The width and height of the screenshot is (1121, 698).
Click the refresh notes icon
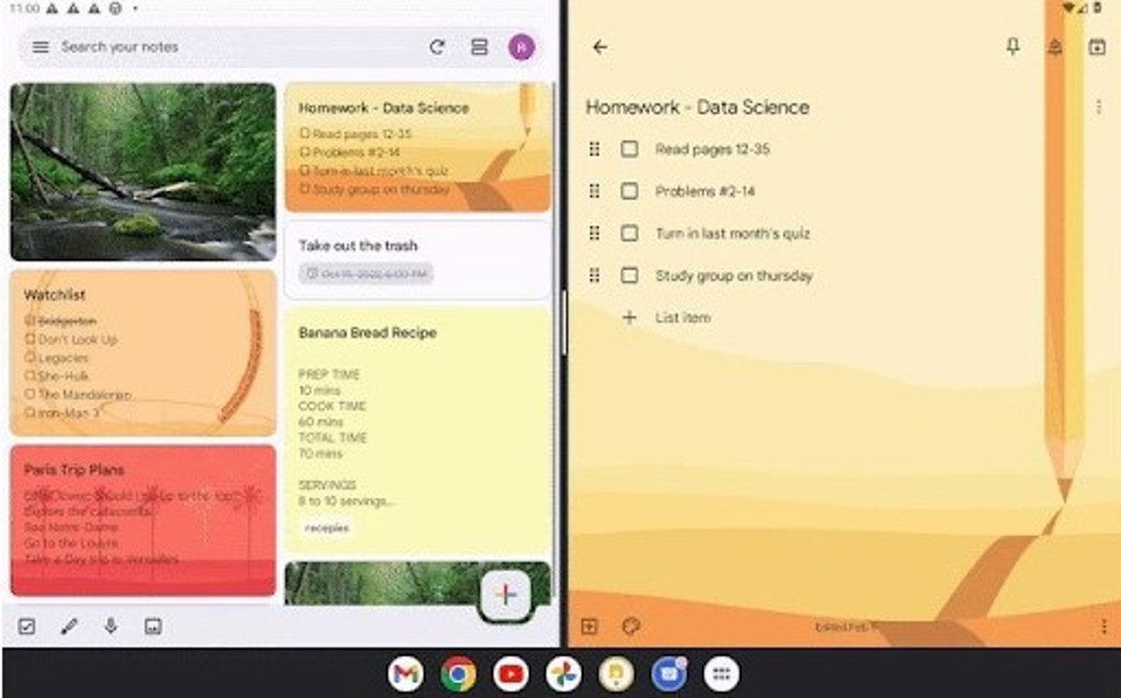click(x=437, y=47)
